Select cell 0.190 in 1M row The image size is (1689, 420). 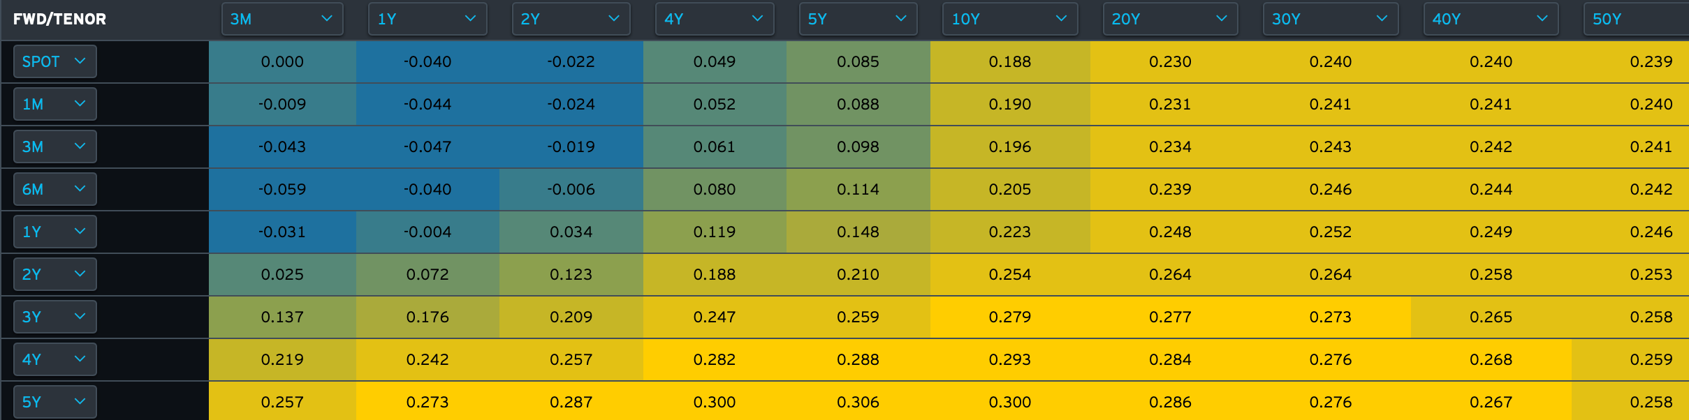pyautogui.click(x=1010, y=104)
